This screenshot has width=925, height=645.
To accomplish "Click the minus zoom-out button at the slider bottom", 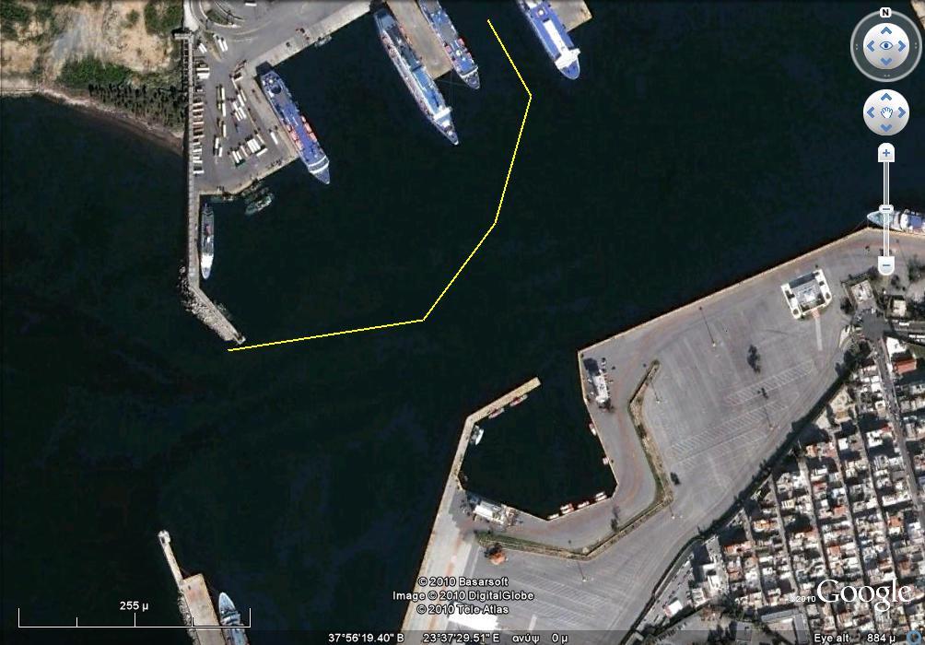I will pyautogui.click(x=886, y=266).
